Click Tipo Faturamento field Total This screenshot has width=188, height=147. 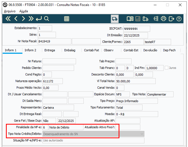pos(129,107)
